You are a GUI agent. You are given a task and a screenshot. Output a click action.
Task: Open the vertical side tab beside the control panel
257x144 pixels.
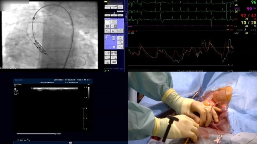(126, 17)
